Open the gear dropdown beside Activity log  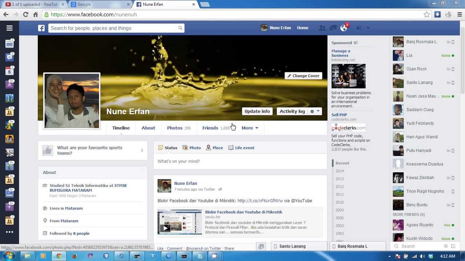315,111
